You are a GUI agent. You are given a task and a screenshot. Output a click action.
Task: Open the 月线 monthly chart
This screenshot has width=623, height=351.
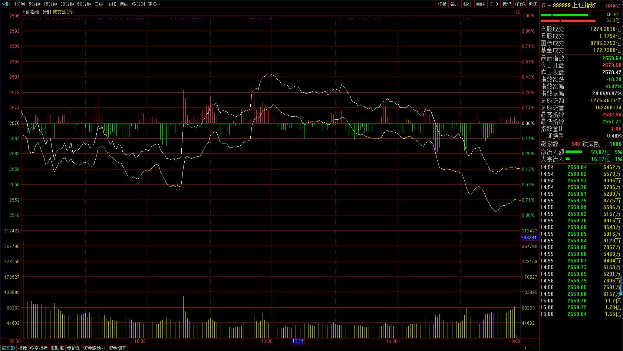(124, 4)
